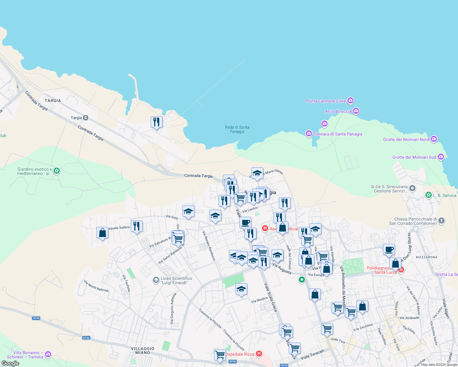Image resolution: width=458 pixels, height=367 pixels.
Task: Click the restaurant marker near the Targia coastline
Action: 156,121
